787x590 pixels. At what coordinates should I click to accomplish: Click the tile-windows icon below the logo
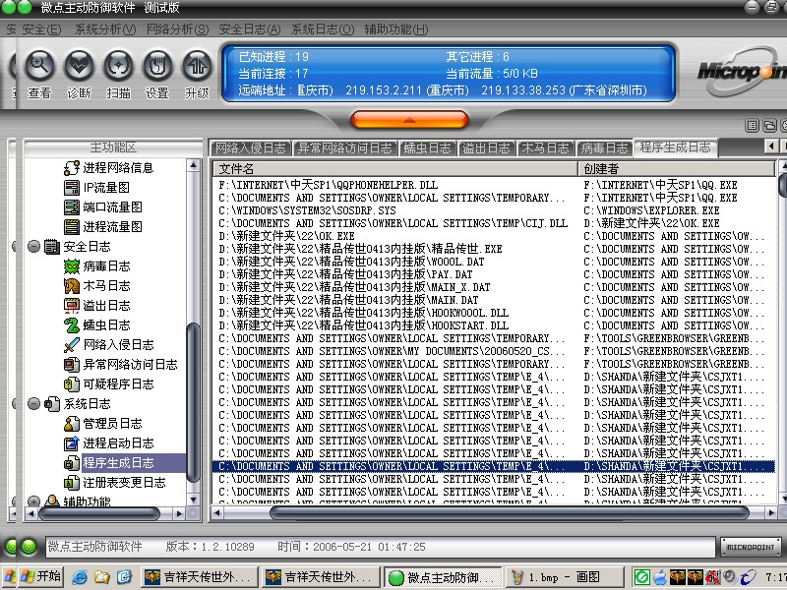point(752,126)
